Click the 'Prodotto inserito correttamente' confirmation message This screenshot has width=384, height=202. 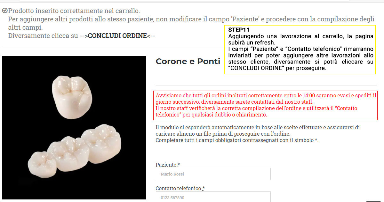pyautogui.click(x=74, y=11)
